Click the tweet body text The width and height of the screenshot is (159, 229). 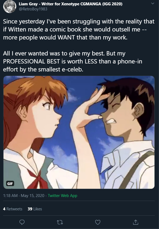(x=79, y=45)
